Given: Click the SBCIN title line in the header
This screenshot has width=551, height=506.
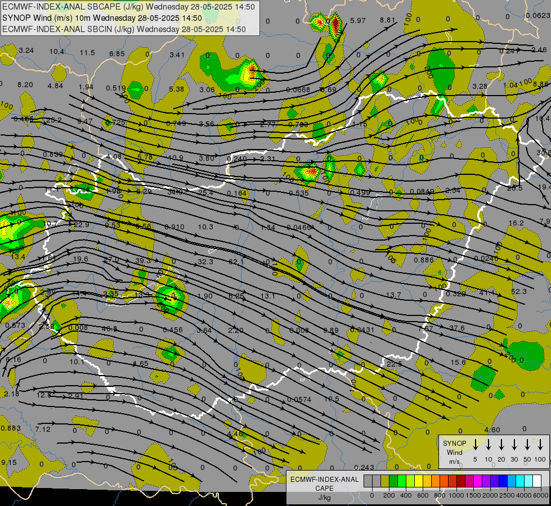Looking at the screenshot, I should tap(124, 29).
